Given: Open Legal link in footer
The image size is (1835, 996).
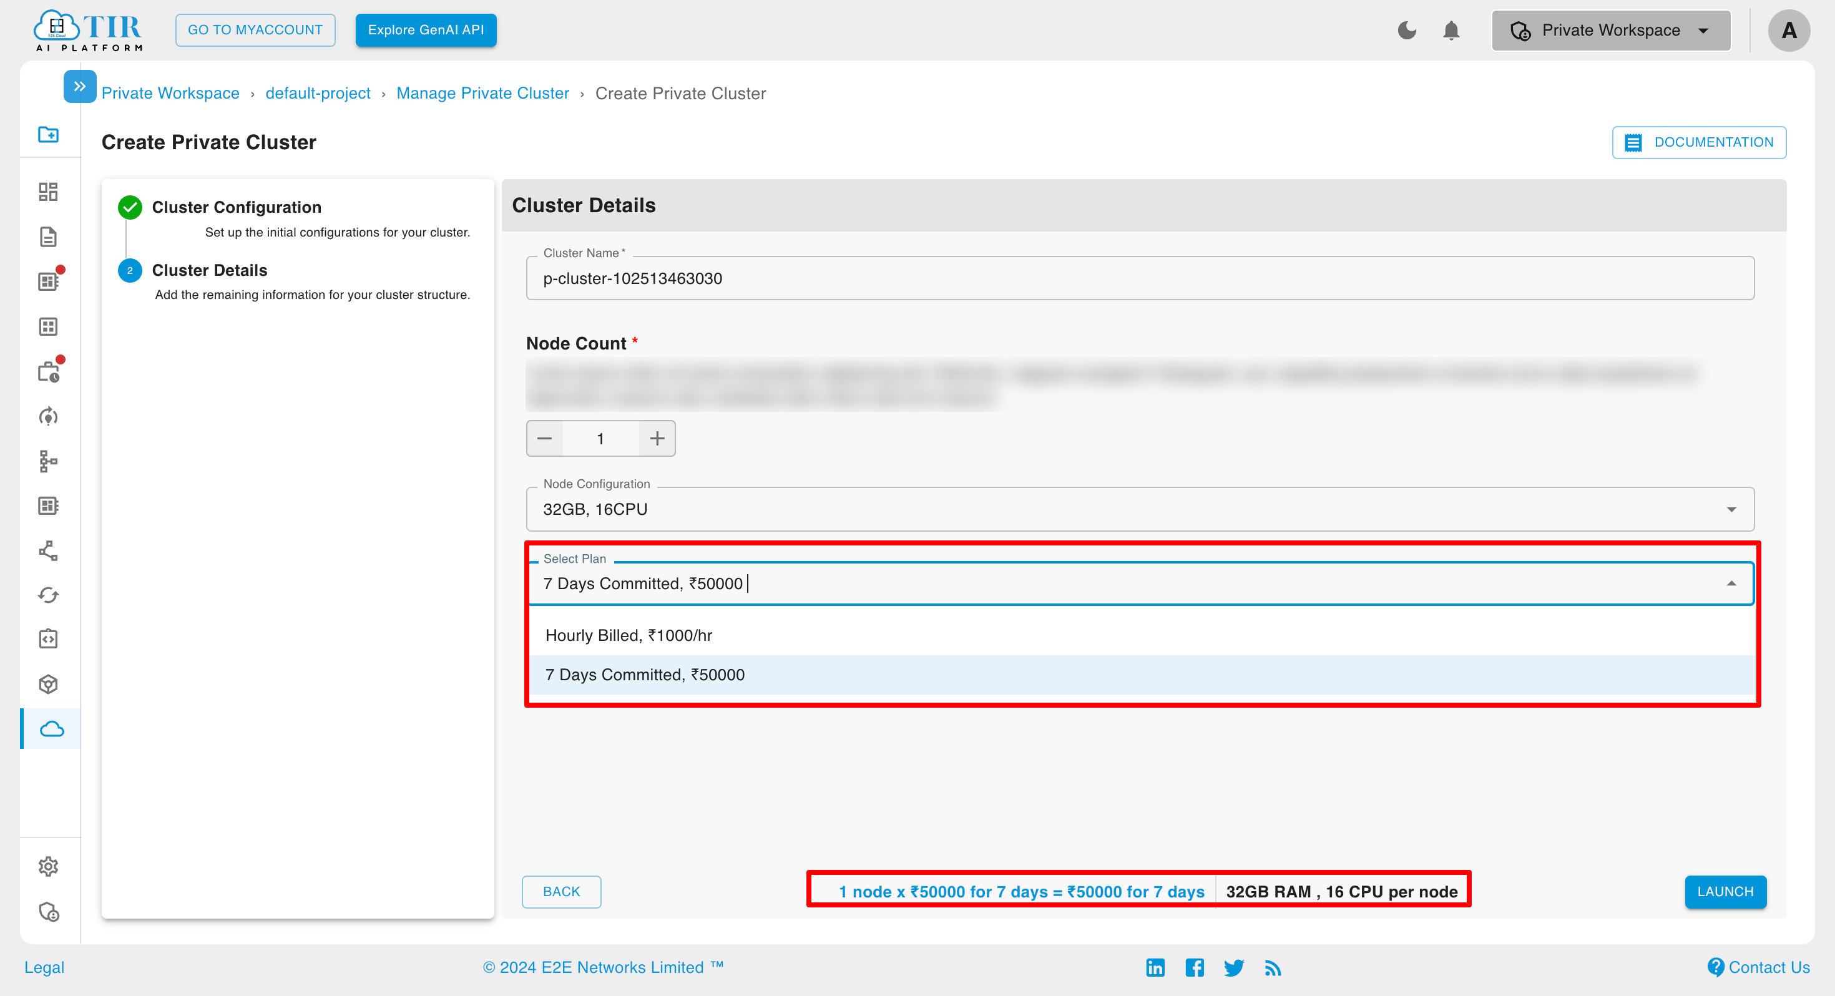Looking at the screenshot, I should [x=44, y=967].
